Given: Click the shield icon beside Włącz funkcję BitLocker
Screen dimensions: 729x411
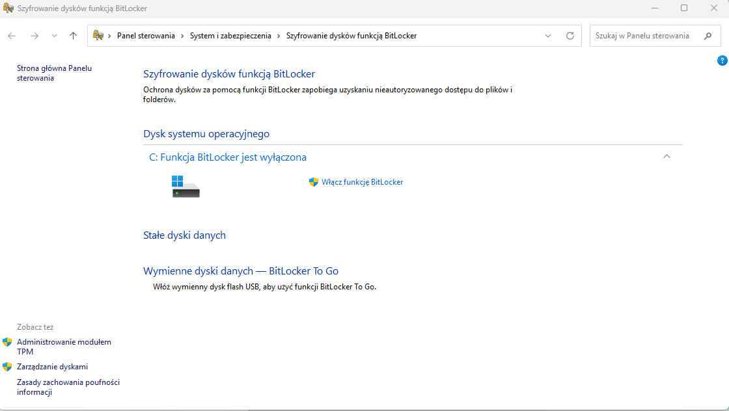Looking at the screenshot, I should point(314,182).
